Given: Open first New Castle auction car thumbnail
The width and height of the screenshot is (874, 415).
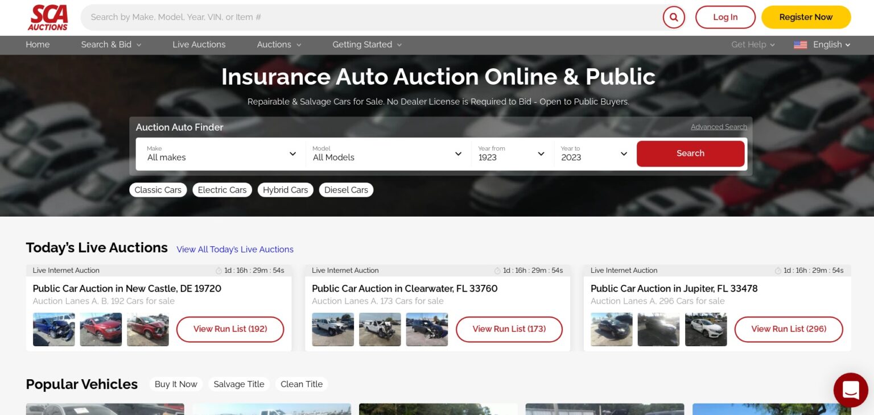Looking at the screenshot, I should (53, 329).
